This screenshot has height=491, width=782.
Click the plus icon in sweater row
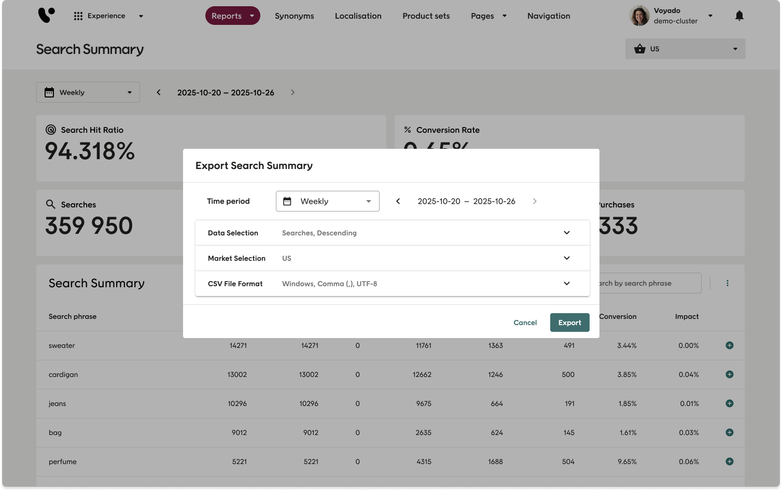729,345
